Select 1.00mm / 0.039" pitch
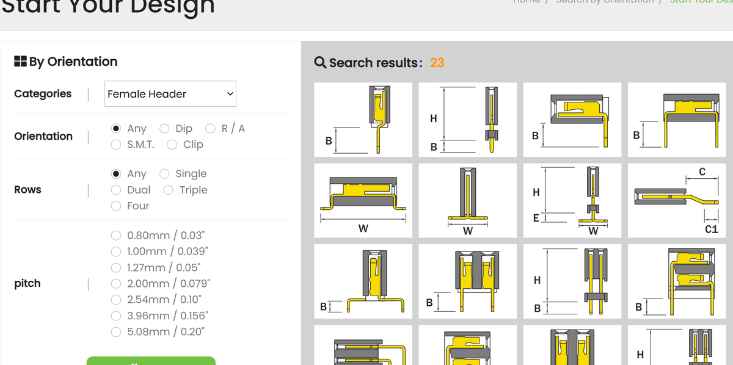The image size is (733, 365). click(116, 251)
